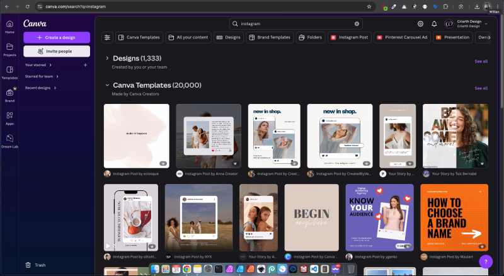The width and height of the screenshot is (504, 276).
Task: Open 'Know Your Audience' template
Action: point(380,217)
